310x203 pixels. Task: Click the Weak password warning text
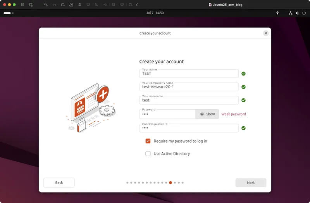click(x=234, y=114)
